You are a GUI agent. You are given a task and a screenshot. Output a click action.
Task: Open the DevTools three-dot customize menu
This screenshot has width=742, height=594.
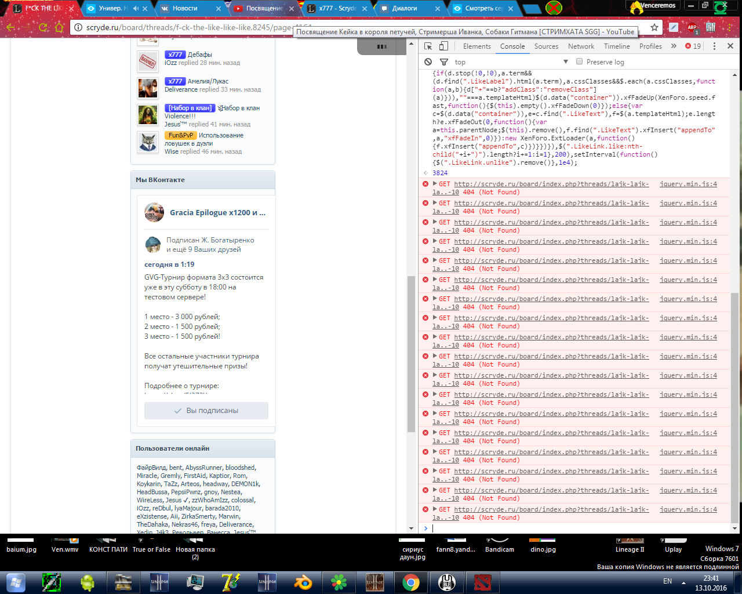click(x=714, y=46)
